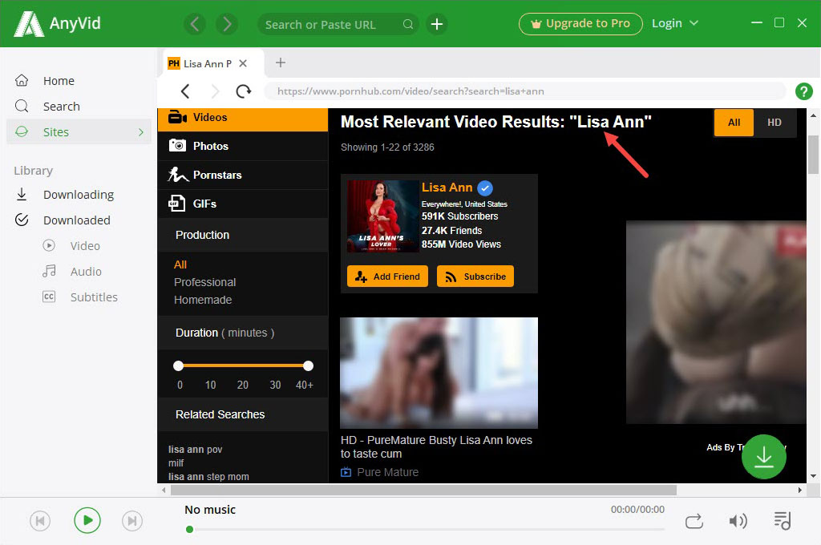Select the Photos category tab
This screenshot has width=821, height=545.
(x=242, y=146)
